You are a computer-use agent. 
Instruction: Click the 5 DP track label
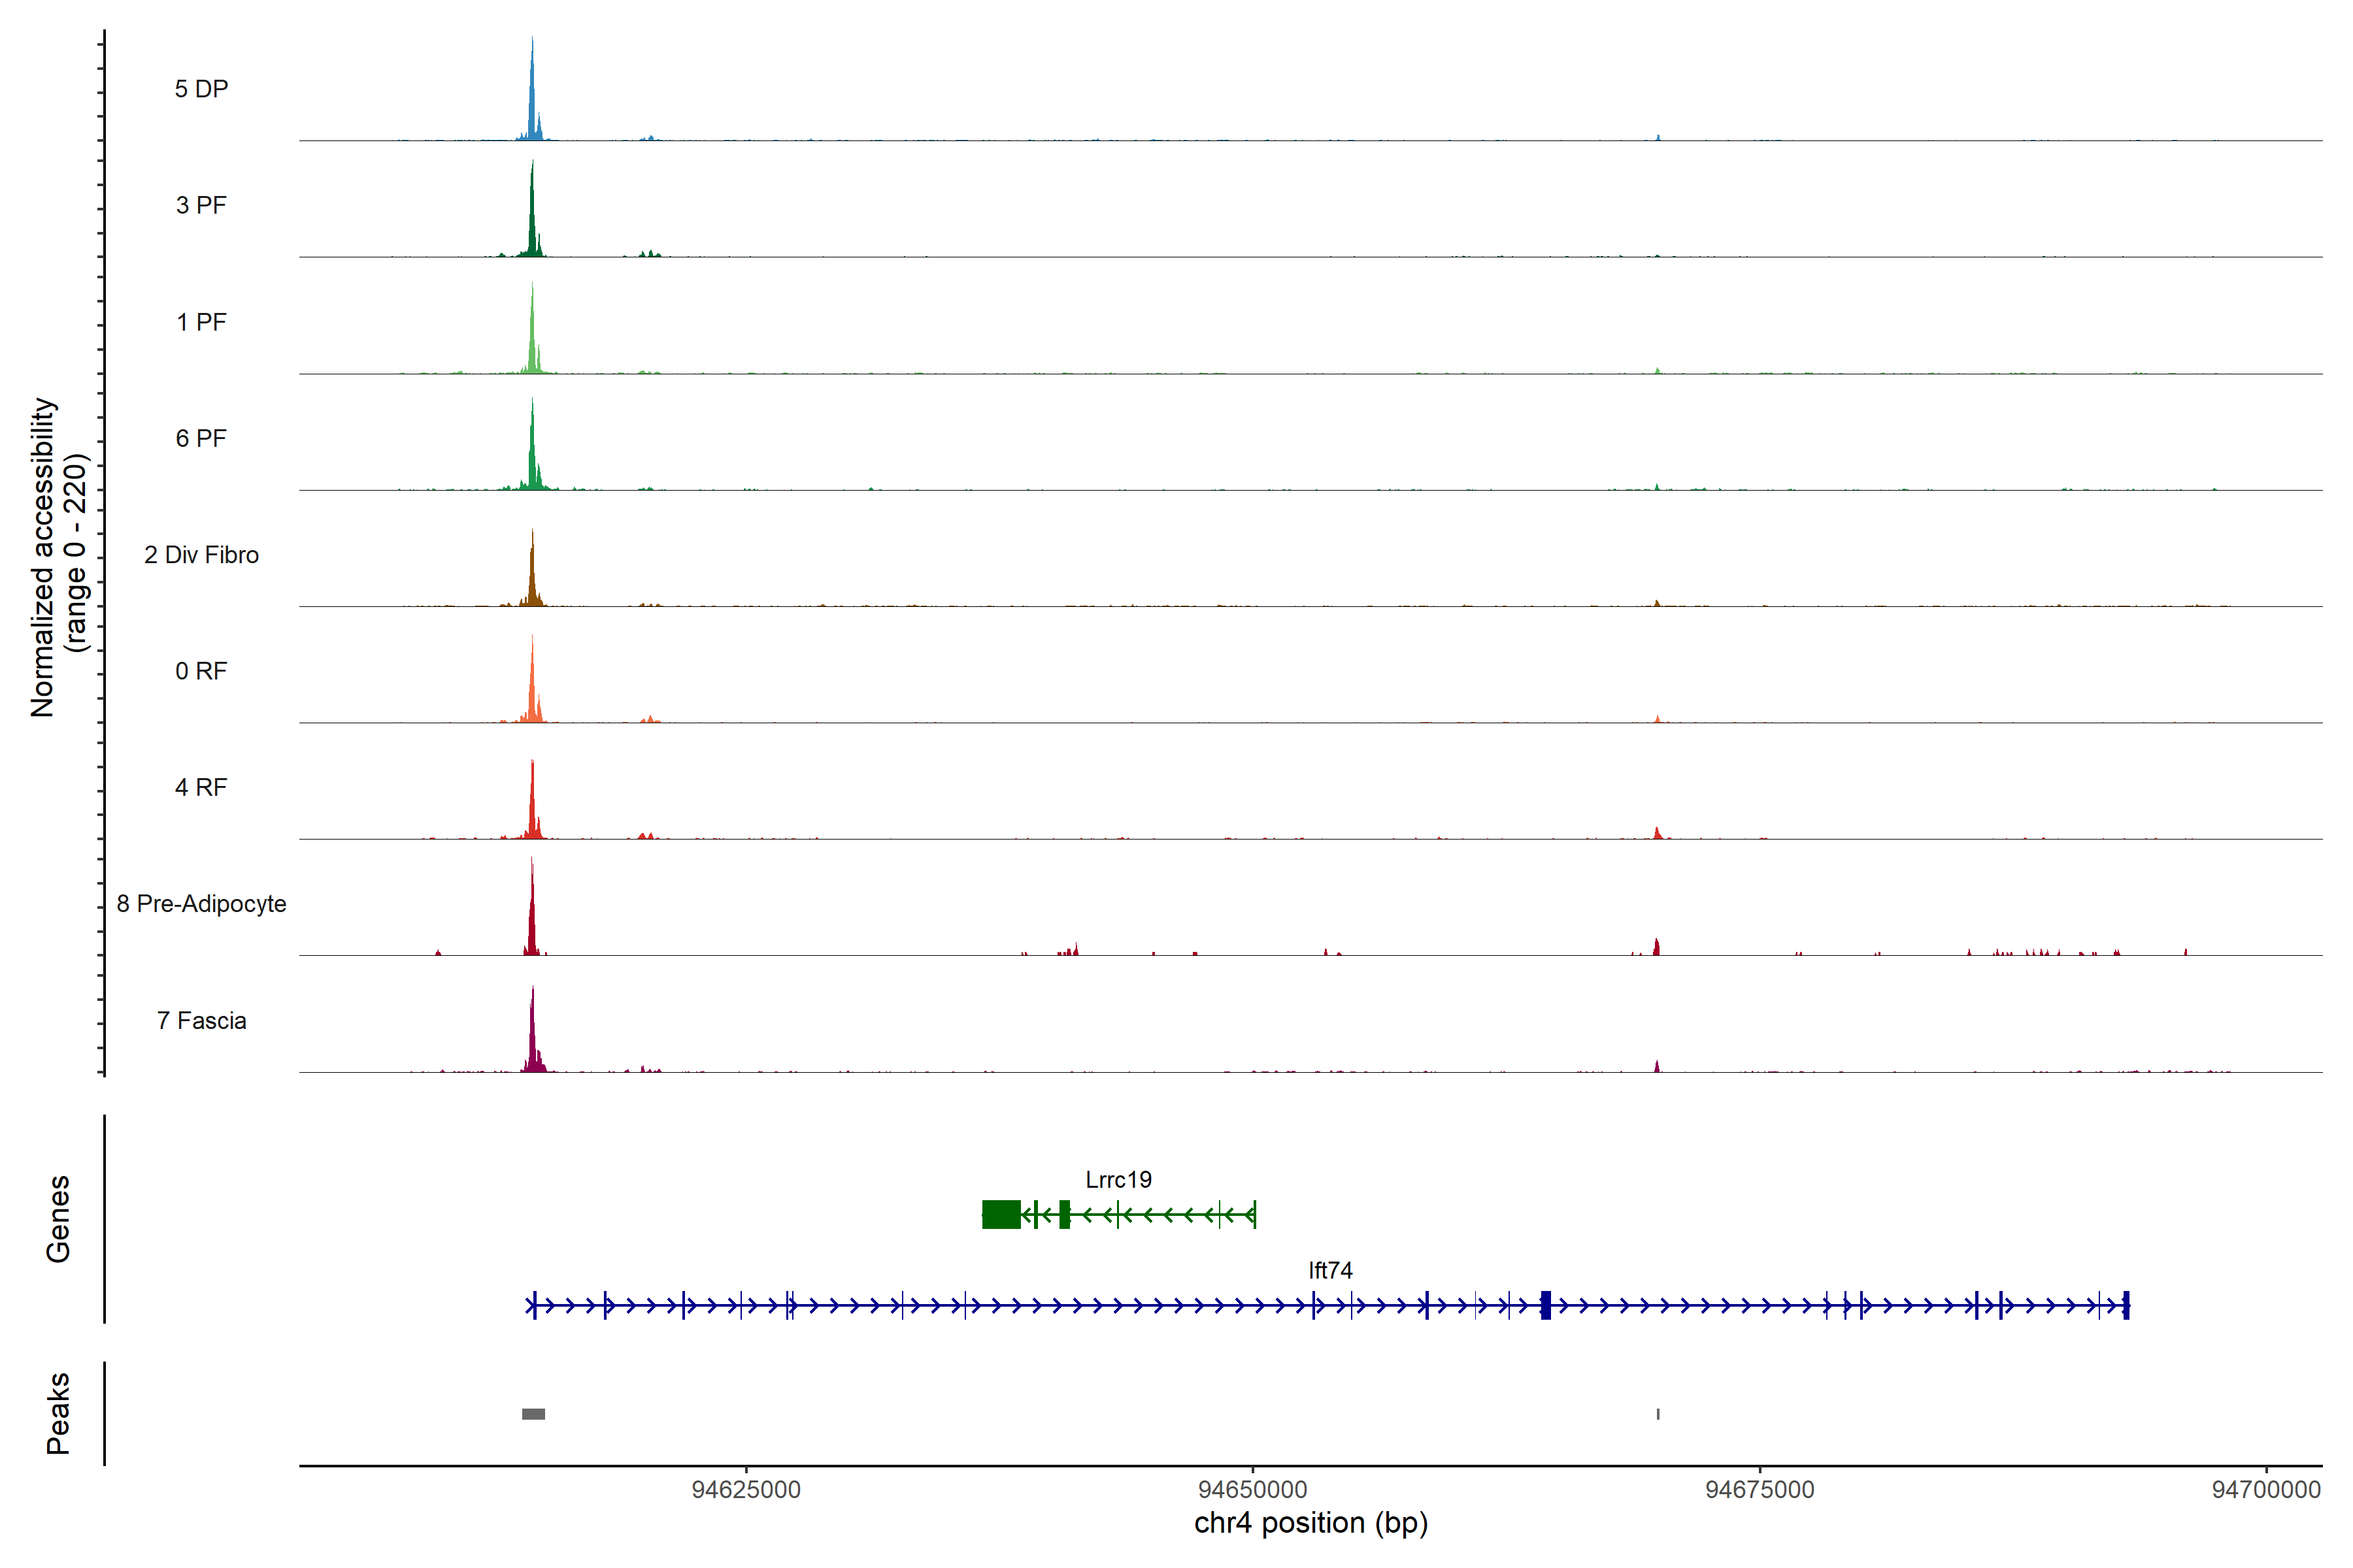pos(201,89)
